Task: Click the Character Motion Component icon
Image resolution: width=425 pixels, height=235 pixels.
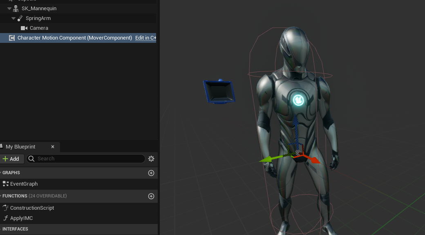Action: 12,38
